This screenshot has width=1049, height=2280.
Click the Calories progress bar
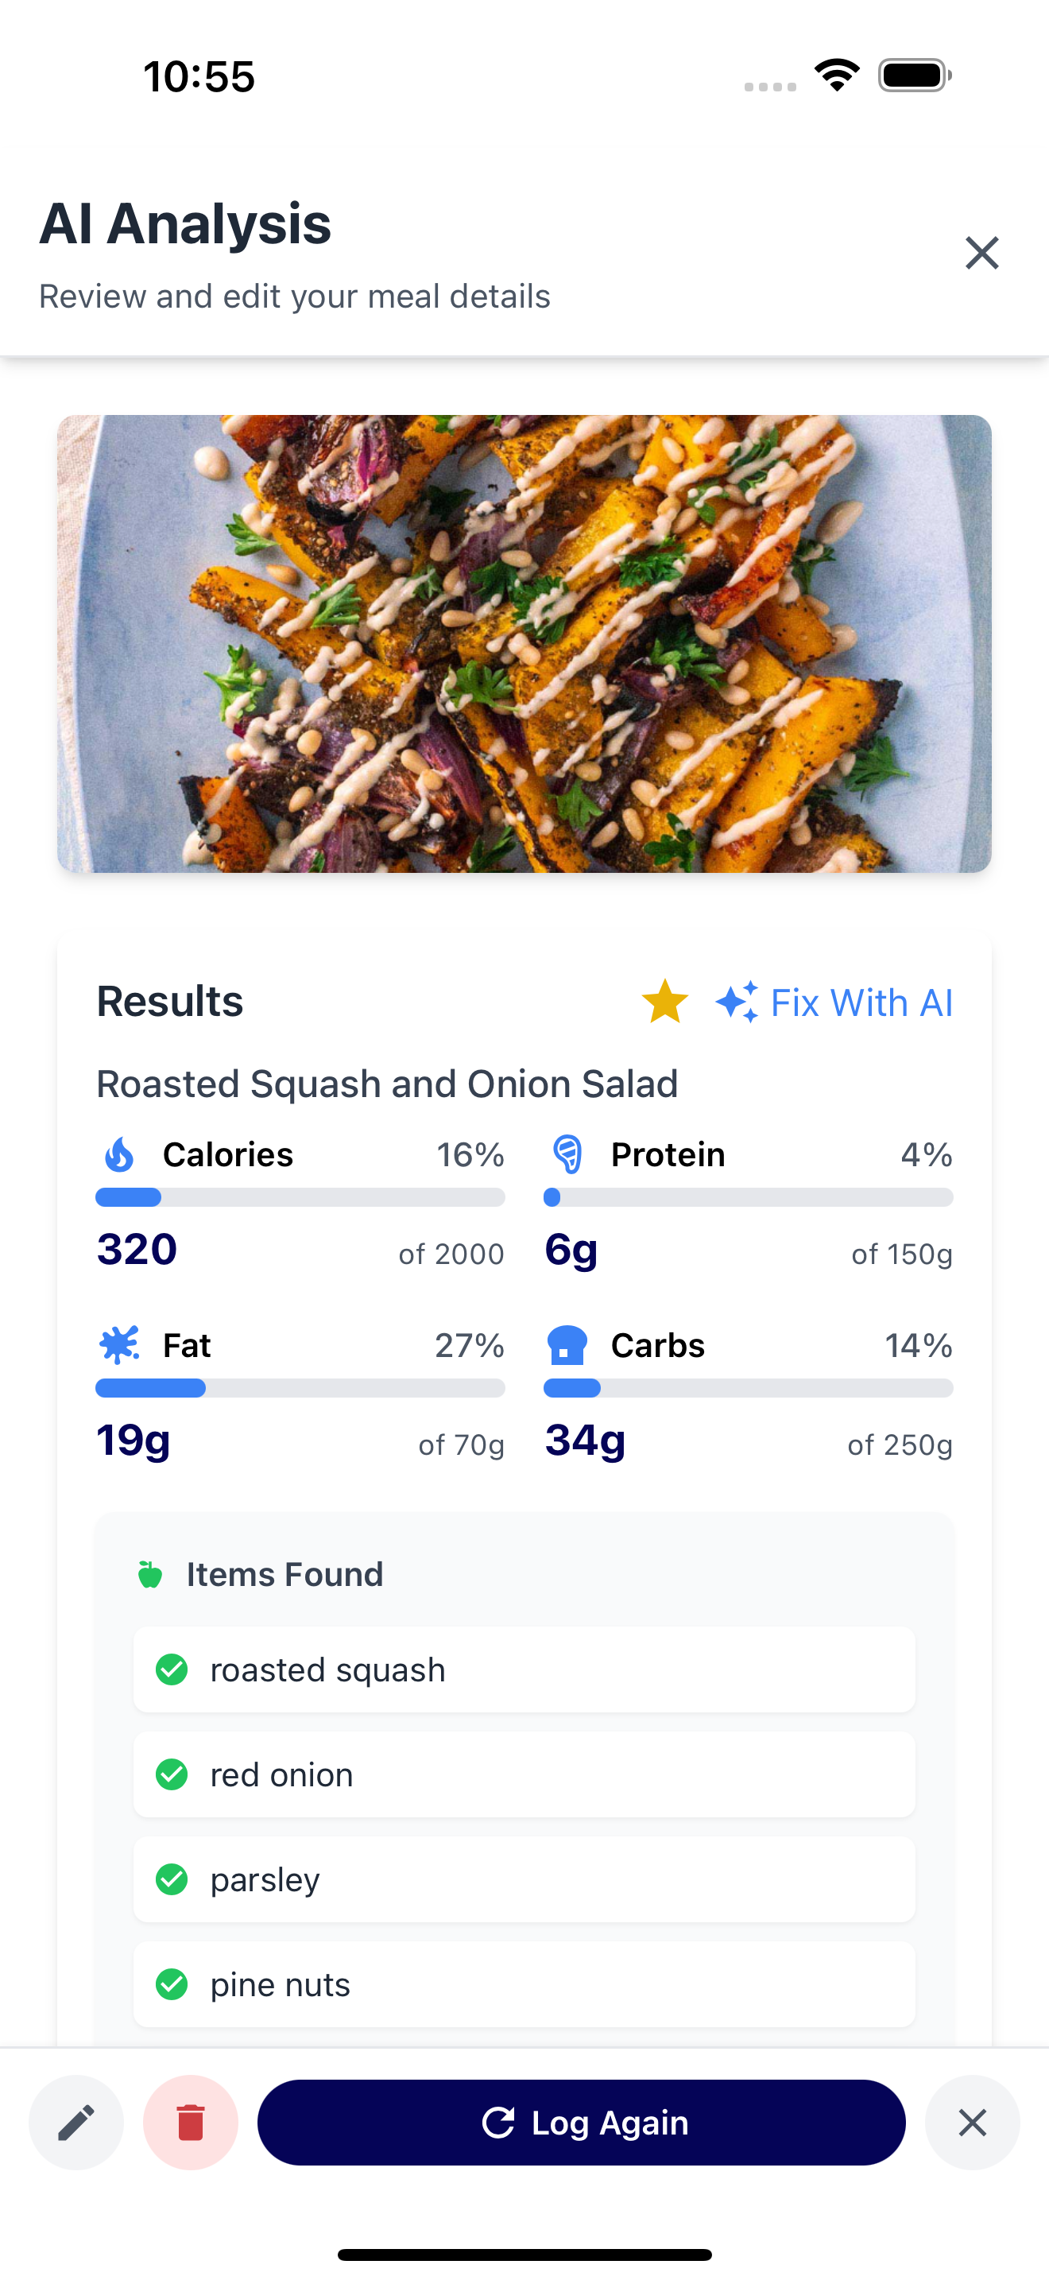click(300, 1197)
